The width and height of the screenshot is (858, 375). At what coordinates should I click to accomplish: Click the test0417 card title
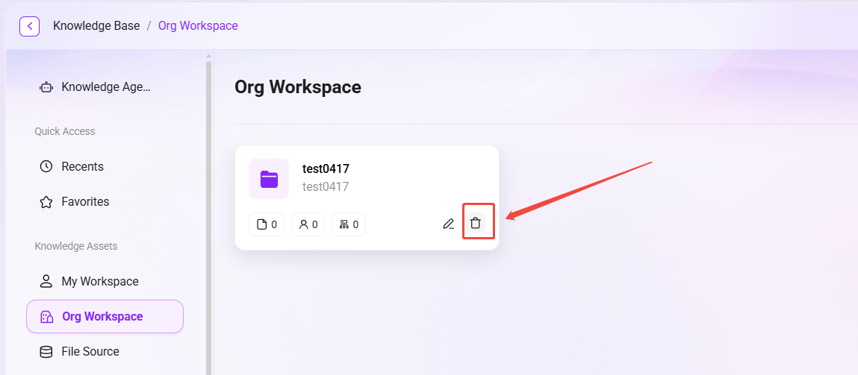(x=326, y=169)
